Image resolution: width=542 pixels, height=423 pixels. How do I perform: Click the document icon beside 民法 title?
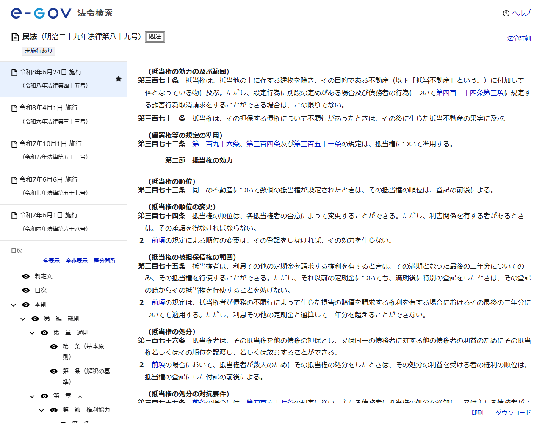click(15, 37)
